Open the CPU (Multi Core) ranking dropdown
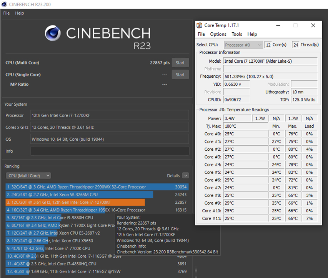This screenshot has height=278, width=328. [28, 176]
